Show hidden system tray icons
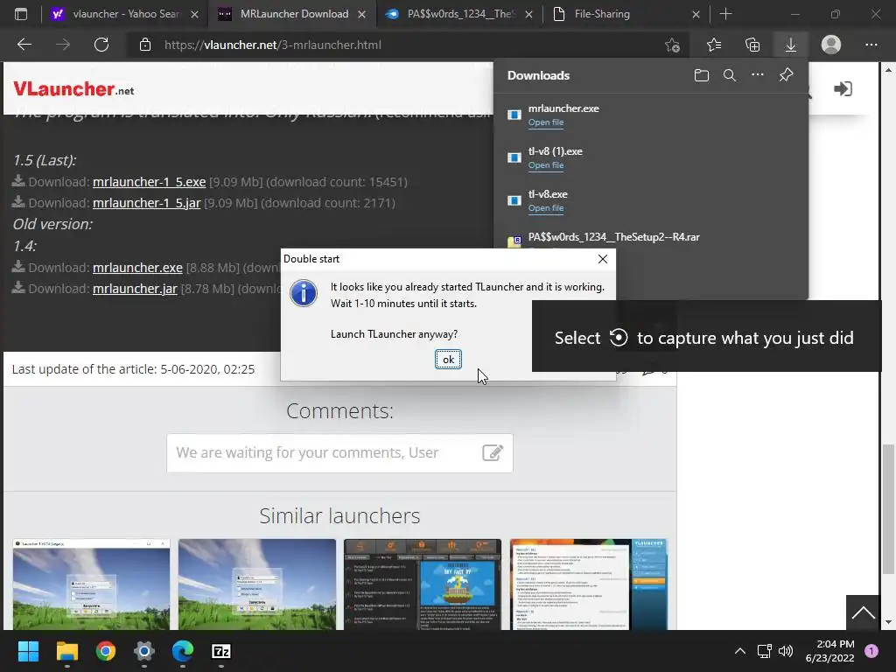Viewport: 896px width, 672px height. [739, 651]
